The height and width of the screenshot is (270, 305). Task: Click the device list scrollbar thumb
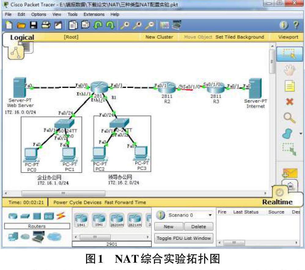click(95, 237)
